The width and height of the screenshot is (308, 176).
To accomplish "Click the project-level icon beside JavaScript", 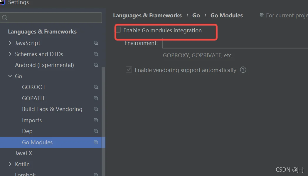I will (x=96, y=43).
